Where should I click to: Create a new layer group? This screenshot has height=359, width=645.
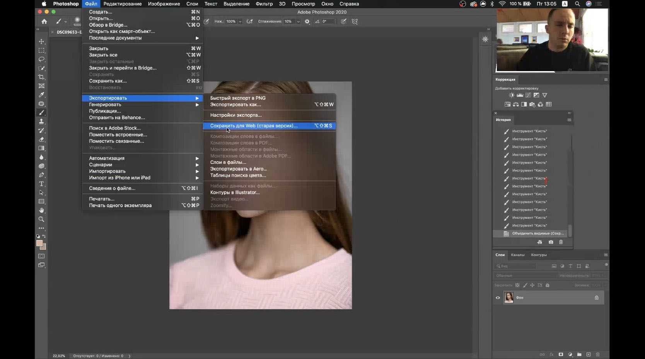[x=579, y=354]
